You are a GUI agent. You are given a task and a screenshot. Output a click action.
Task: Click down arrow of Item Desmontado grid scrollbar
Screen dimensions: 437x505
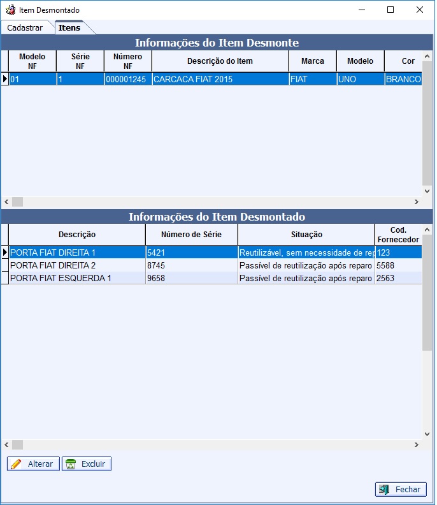click(x=427, y=434)
